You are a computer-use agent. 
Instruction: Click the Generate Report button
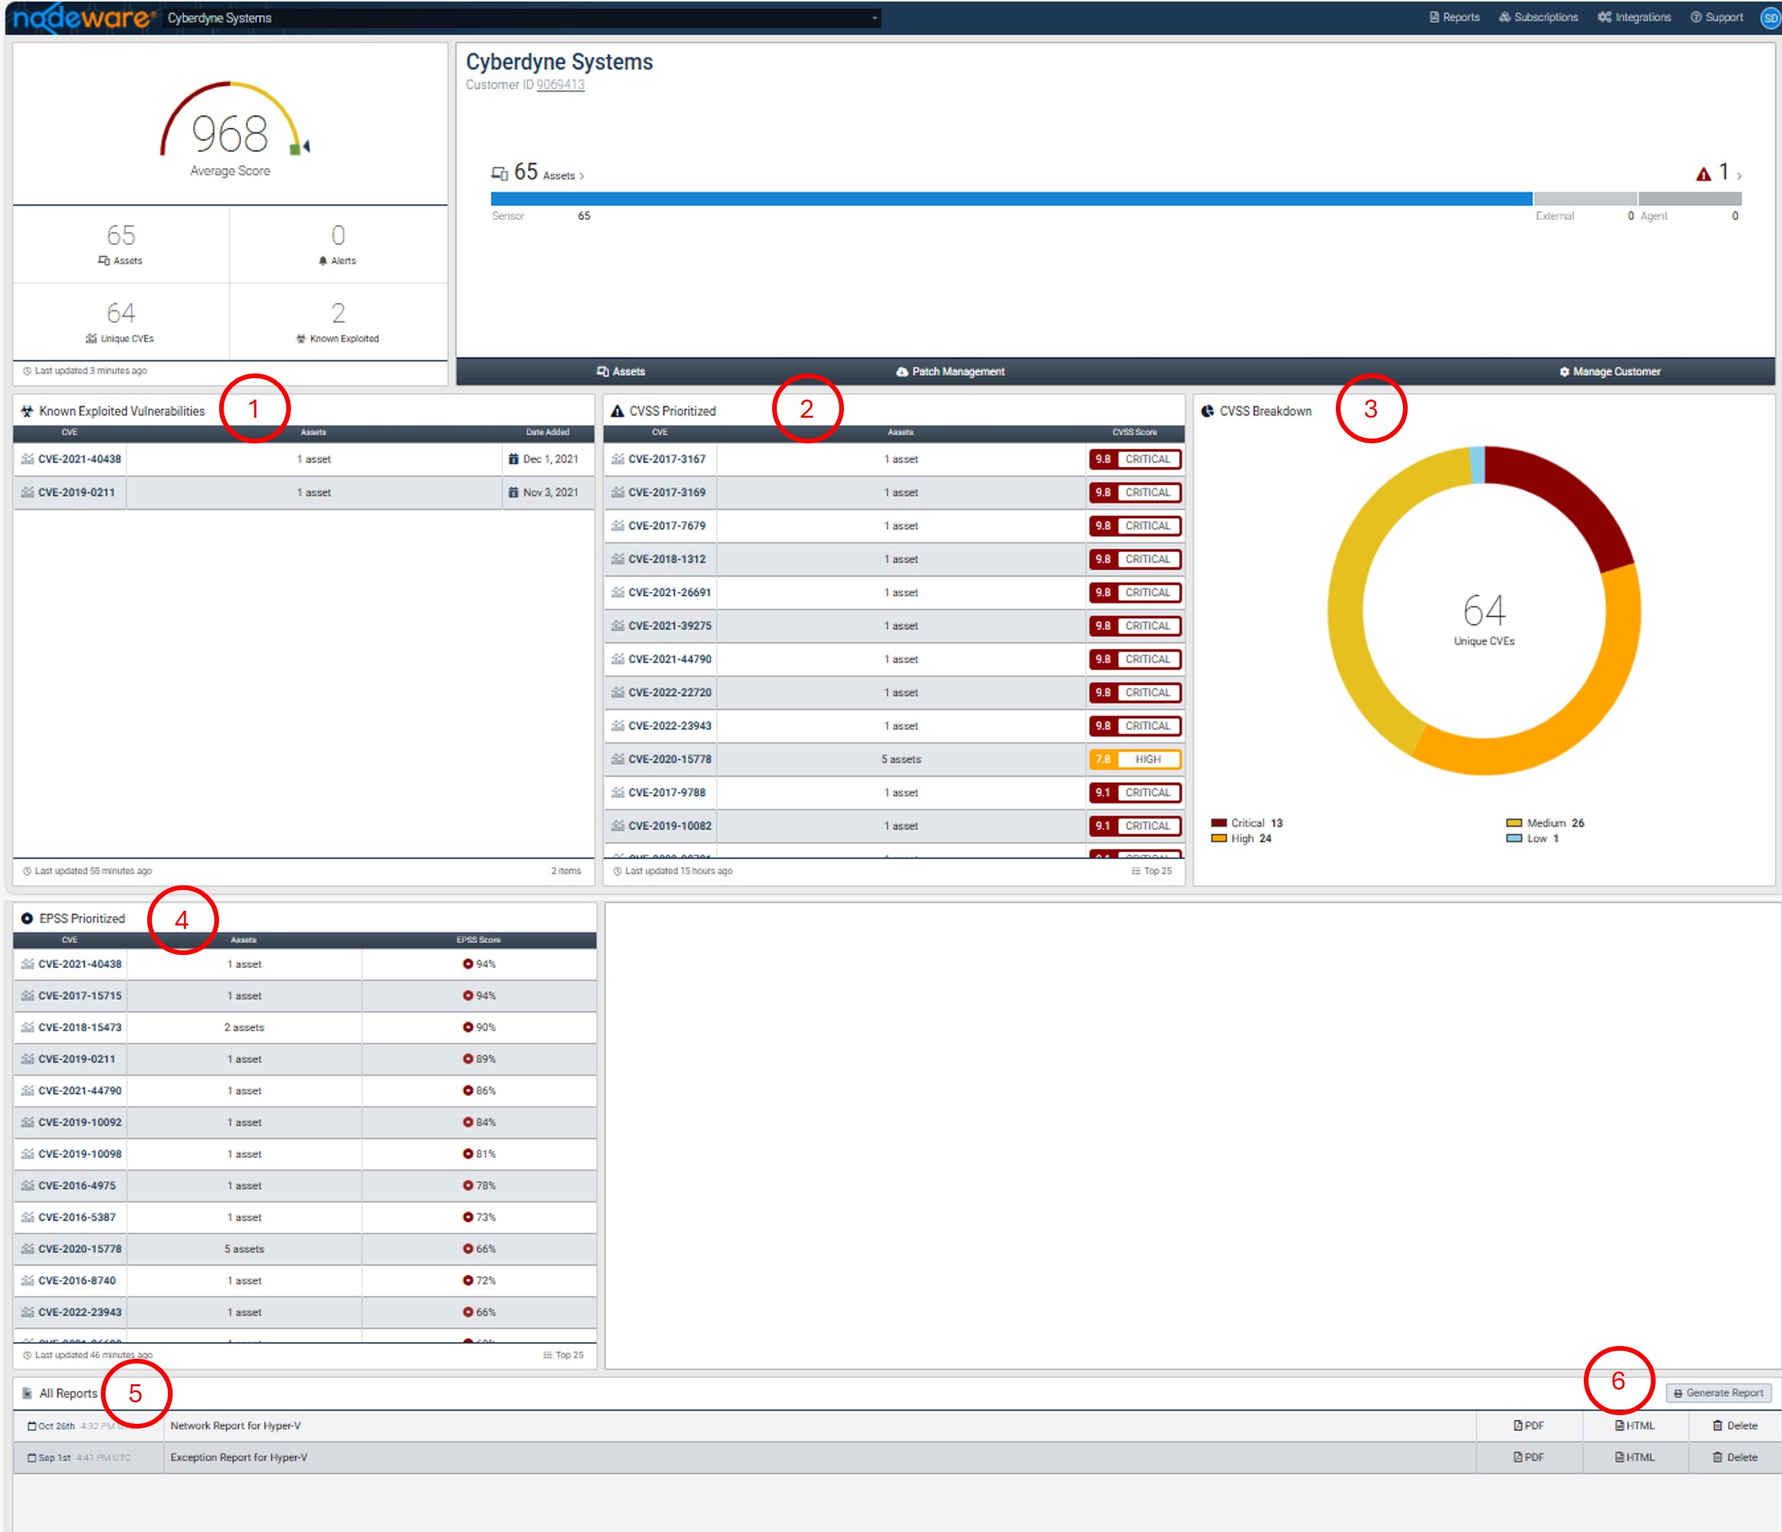tap(1717, 1393)
